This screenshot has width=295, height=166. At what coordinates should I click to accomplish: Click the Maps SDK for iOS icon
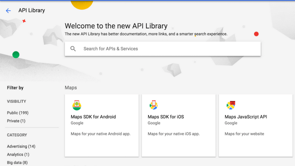pyautogui.click(x=154, y=105)
